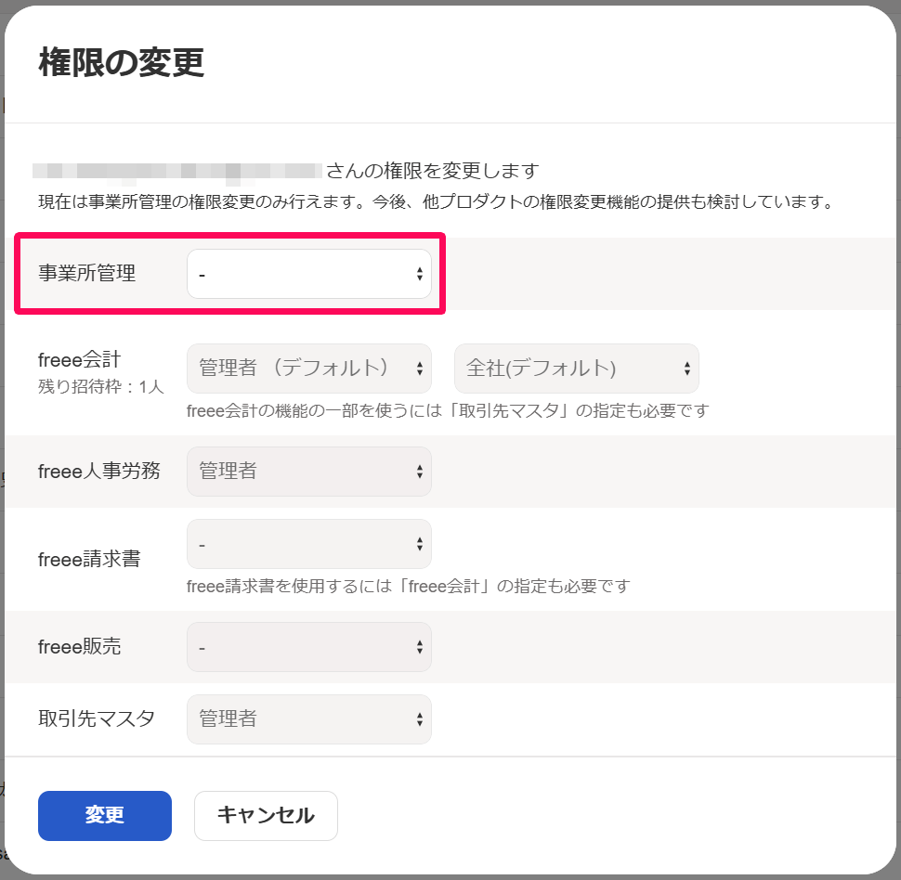Viewport: 901px width, 880px height.
Task: Open the 取引先マスタ 管理者 dropdown
Action: [309, 719]
